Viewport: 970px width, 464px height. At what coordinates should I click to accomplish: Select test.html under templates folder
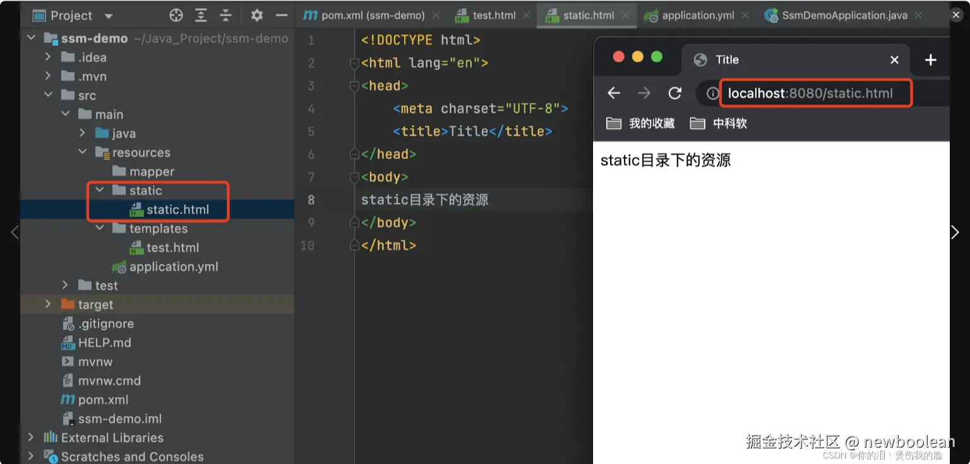[x=164, y=247]
